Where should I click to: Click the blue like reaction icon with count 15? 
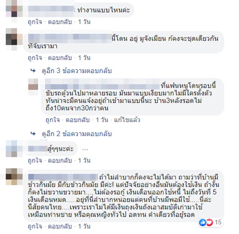click(203, 223)
